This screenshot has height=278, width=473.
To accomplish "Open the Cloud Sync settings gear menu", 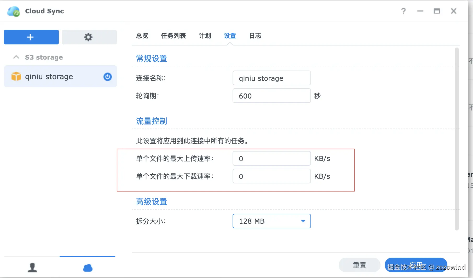I will (x=89, y=37).
